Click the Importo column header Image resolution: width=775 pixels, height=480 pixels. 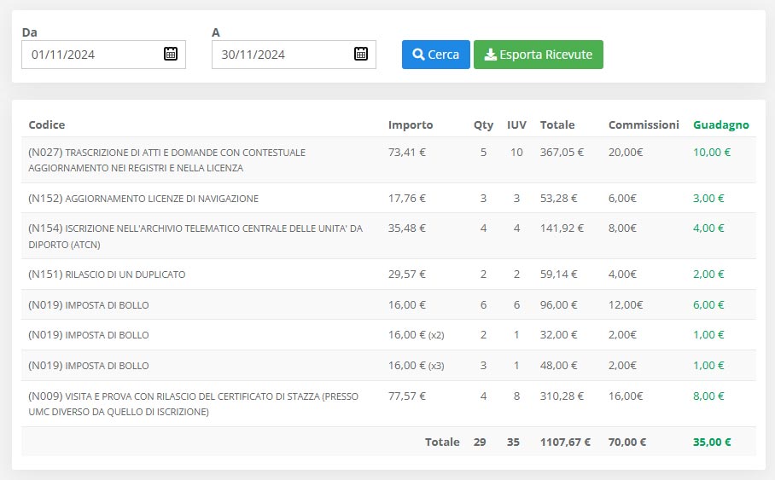411,124
